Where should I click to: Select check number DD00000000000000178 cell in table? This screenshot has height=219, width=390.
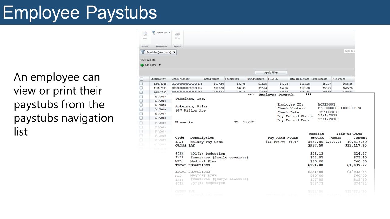[x=187, y=84]
